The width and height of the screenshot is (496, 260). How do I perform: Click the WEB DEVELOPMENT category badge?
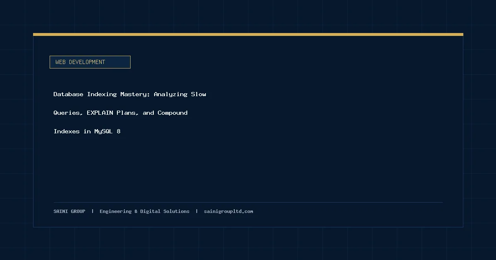(90, 62)
